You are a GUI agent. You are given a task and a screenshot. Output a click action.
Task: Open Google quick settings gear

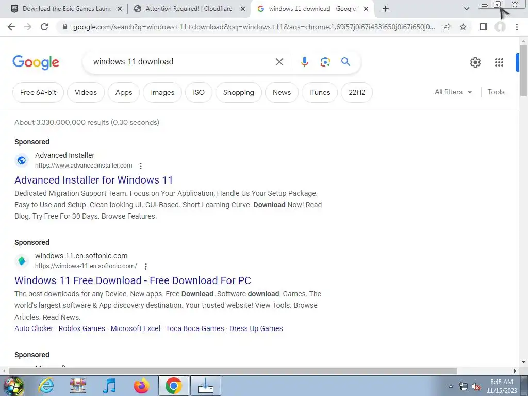point(475,62)
